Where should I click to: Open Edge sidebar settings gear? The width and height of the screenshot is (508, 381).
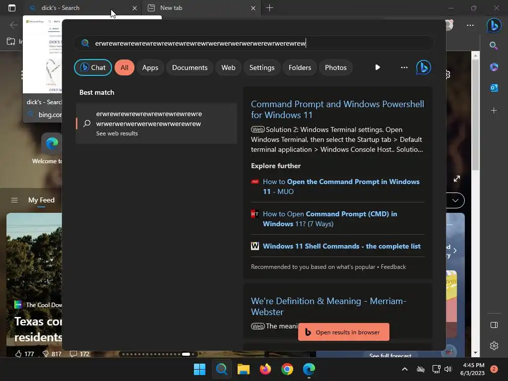pyautogui.click(x=494, y=346)
